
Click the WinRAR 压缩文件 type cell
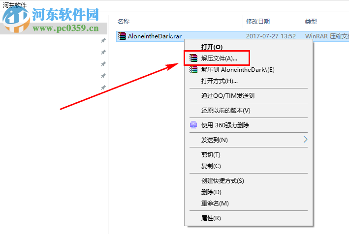click(x=327, y=36)
